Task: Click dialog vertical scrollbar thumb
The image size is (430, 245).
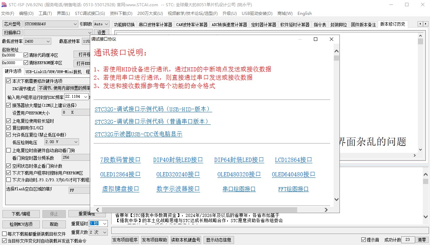Action: coord(336,58)
